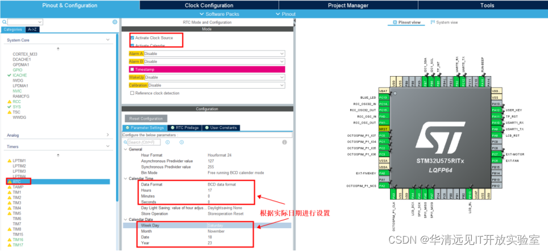The width and height of the screenshot is (548, 251).
Task: Click the Month value November
Action: coord(216,231)
